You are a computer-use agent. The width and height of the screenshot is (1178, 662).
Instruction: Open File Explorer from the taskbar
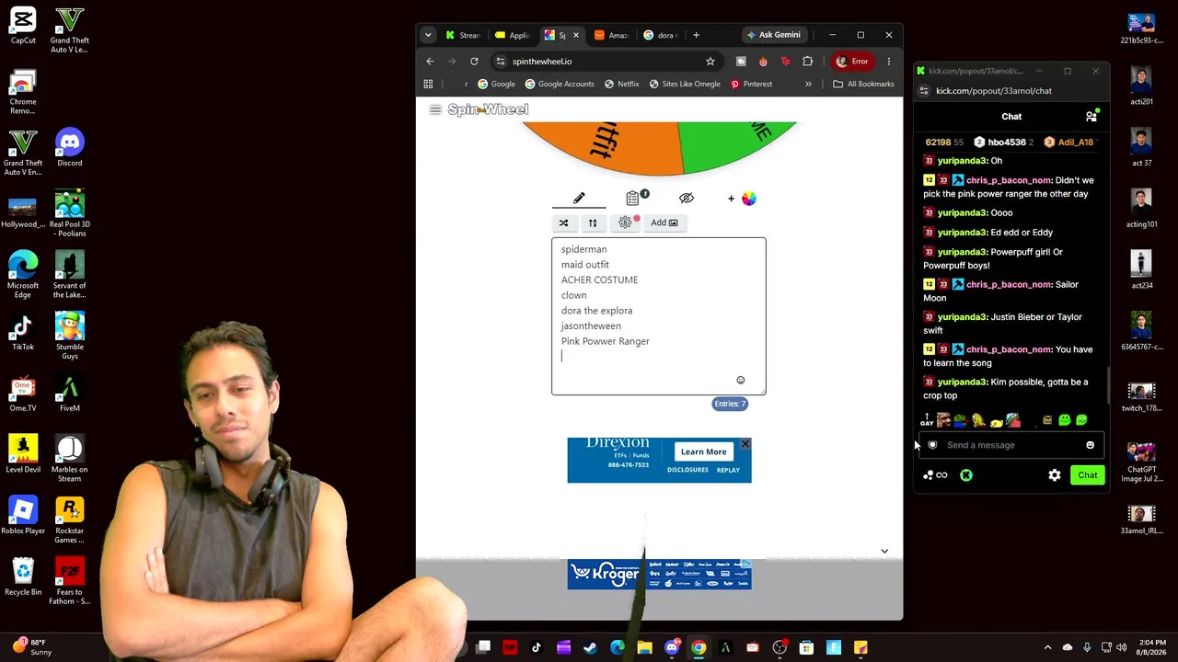[x=644, y=648]
